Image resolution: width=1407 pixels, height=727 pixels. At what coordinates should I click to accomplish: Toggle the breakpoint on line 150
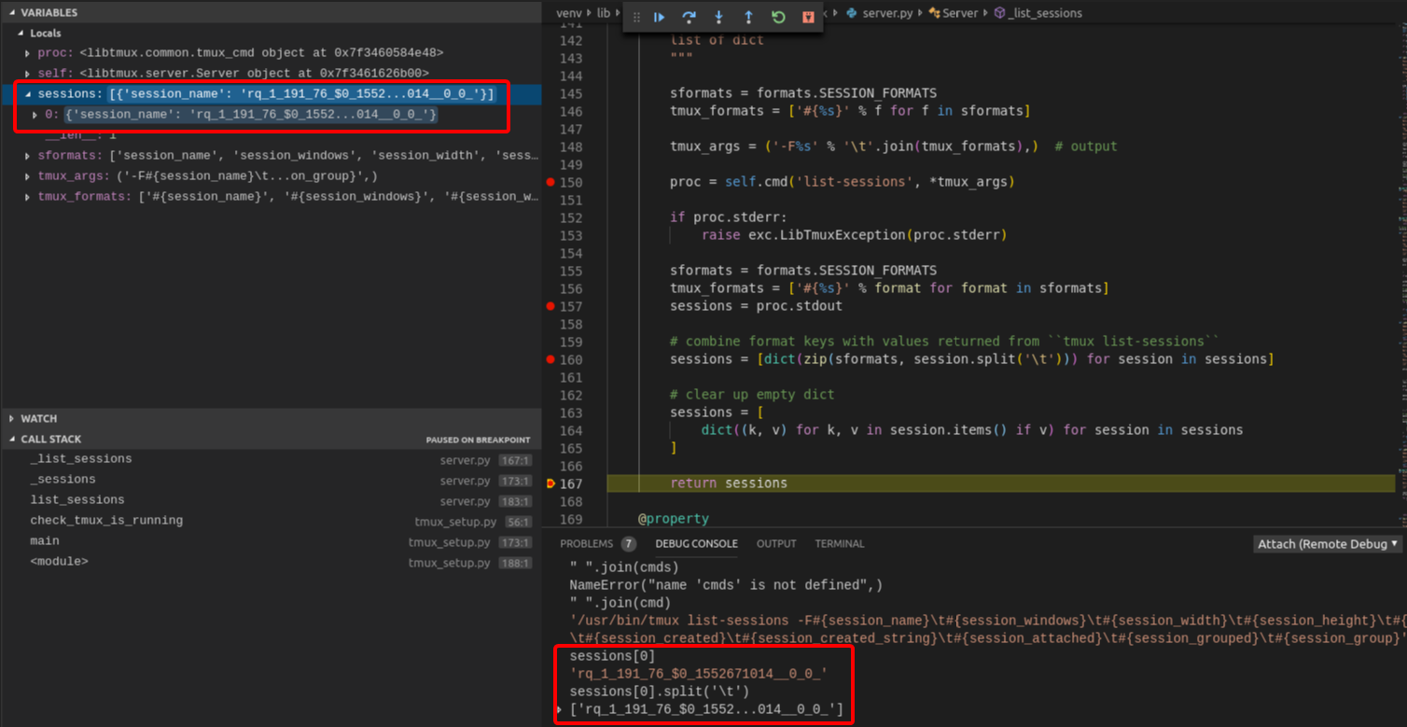point(550,182)
